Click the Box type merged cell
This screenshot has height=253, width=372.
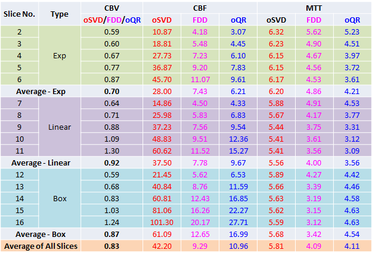point(59,198)
